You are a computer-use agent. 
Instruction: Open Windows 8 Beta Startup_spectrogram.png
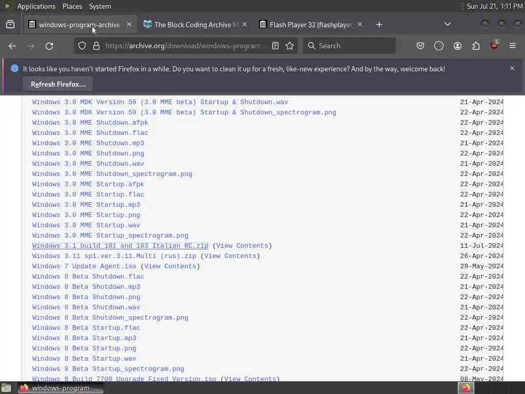click(108, 369)
